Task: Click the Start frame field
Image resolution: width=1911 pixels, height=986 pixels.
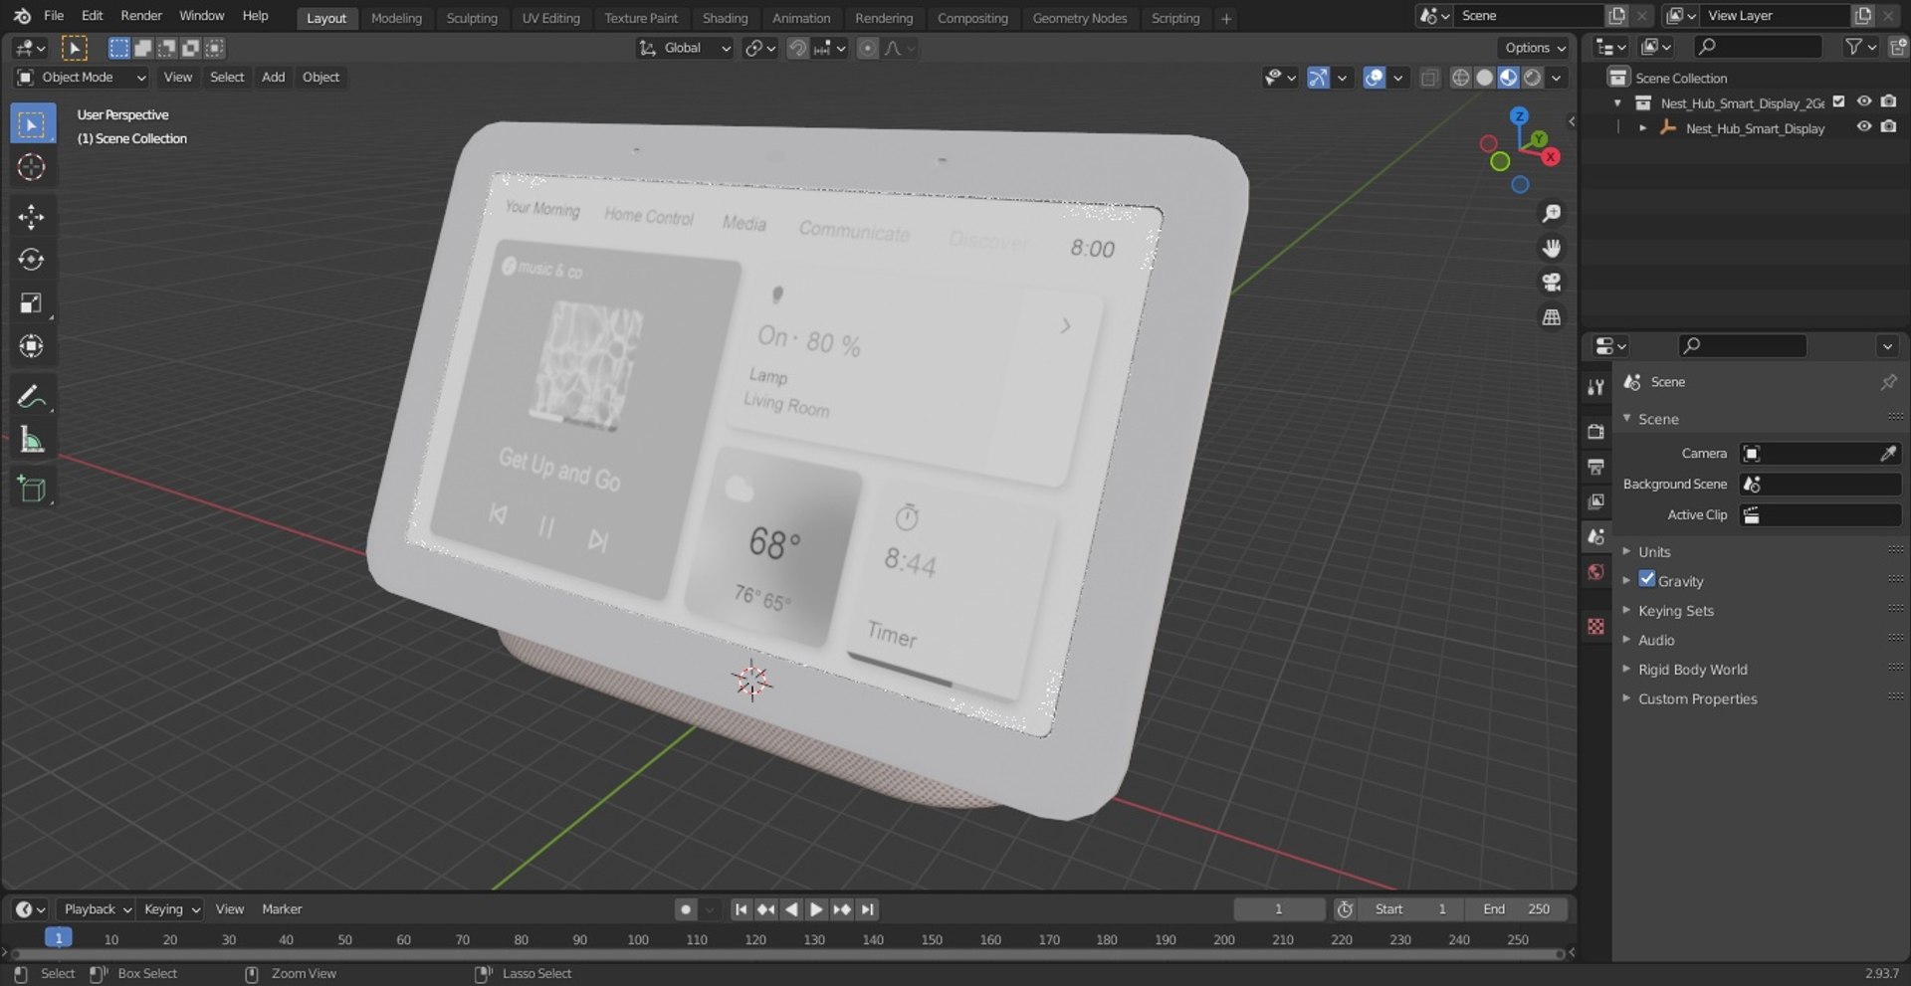Action: (x=1410, y=909)
